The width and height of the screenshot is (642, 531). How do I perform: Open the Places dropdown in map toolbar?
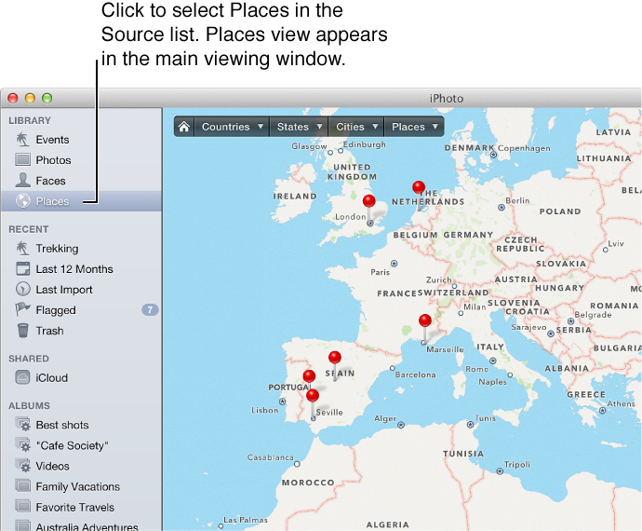click(x=414, y=127)
